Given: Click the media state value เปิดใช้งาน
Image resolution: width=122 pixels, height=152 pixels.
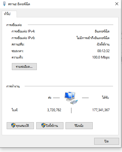Looking at the screenshot, I should [x=103, y=44].
